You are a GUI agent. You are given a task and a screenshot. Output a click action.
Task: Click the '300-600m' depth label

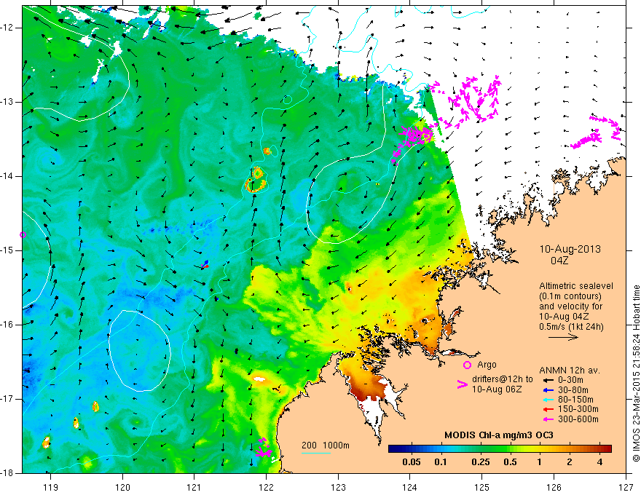tap(578, 419)
